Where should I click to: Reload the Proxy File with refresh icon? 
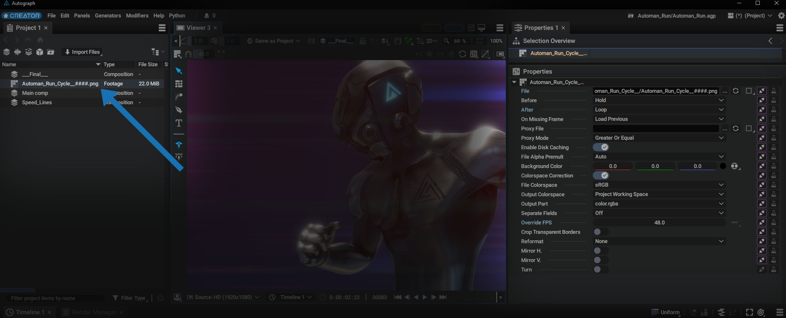[x=736, y=128]
